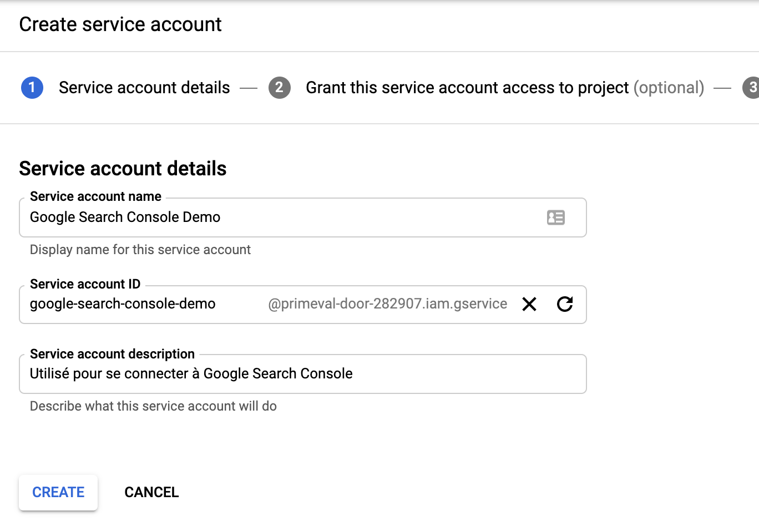Viewport: 759px width, 526px height.
Task: Click the CREATE button
Action: tap(58, 492)
